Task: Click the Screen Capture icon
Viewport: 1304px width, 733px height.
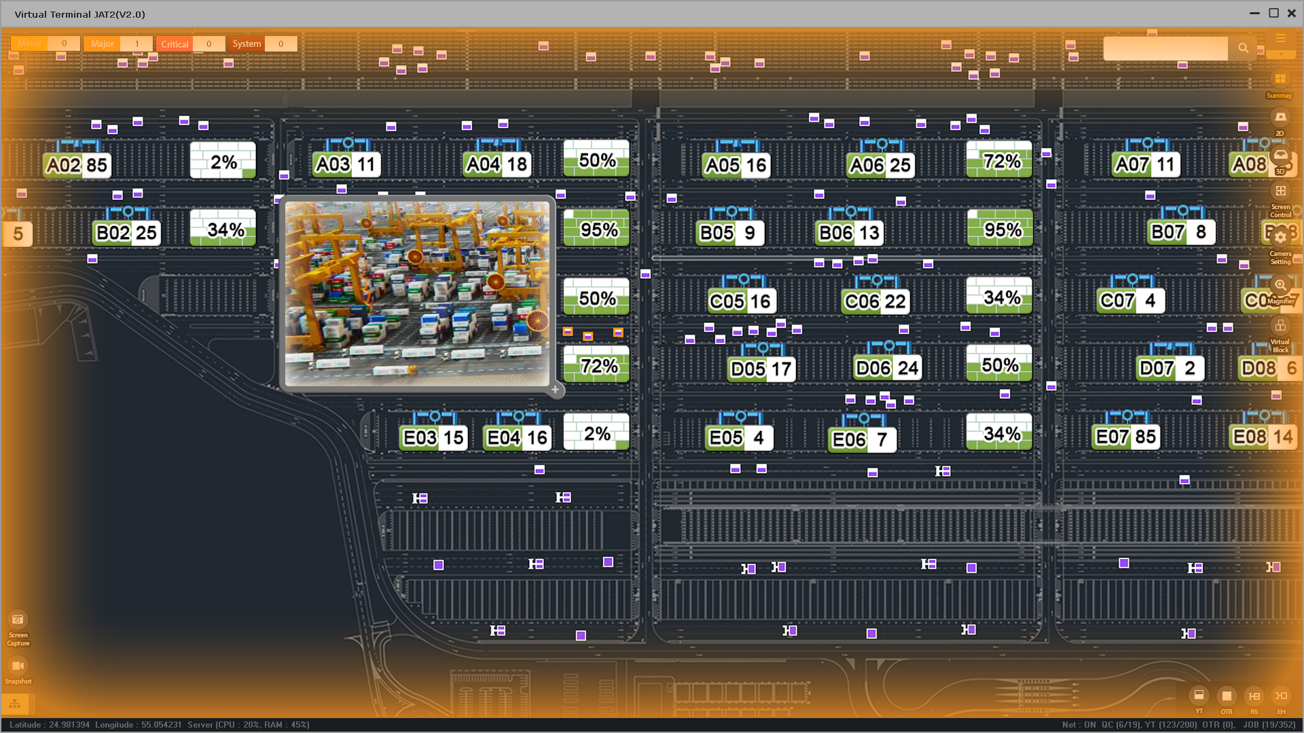Action: tap(18, 620)
